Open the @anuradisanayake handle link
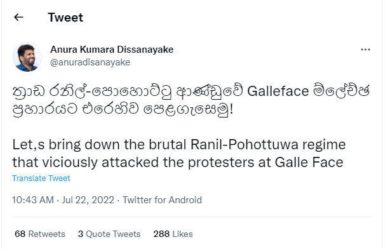 [90, 62]
